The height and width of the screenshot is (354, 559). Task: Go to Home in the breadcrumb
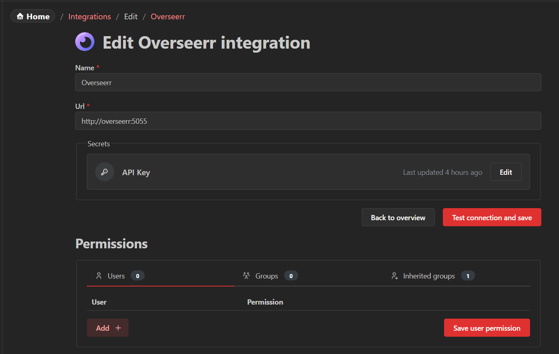33,16
